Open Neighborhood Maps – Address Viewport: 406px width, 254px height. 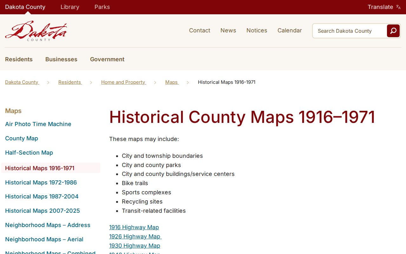click(48, 225)
